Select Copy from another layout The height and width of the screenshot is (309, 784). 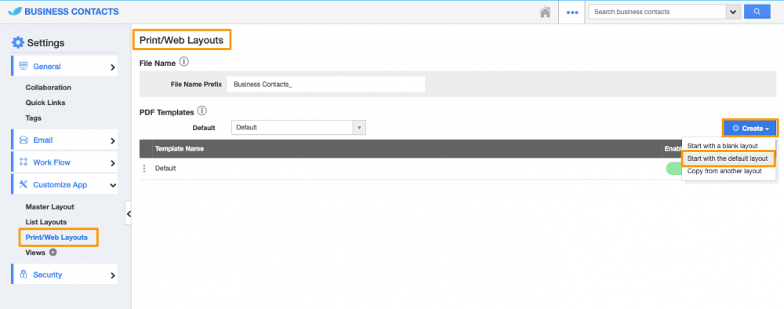724,171
